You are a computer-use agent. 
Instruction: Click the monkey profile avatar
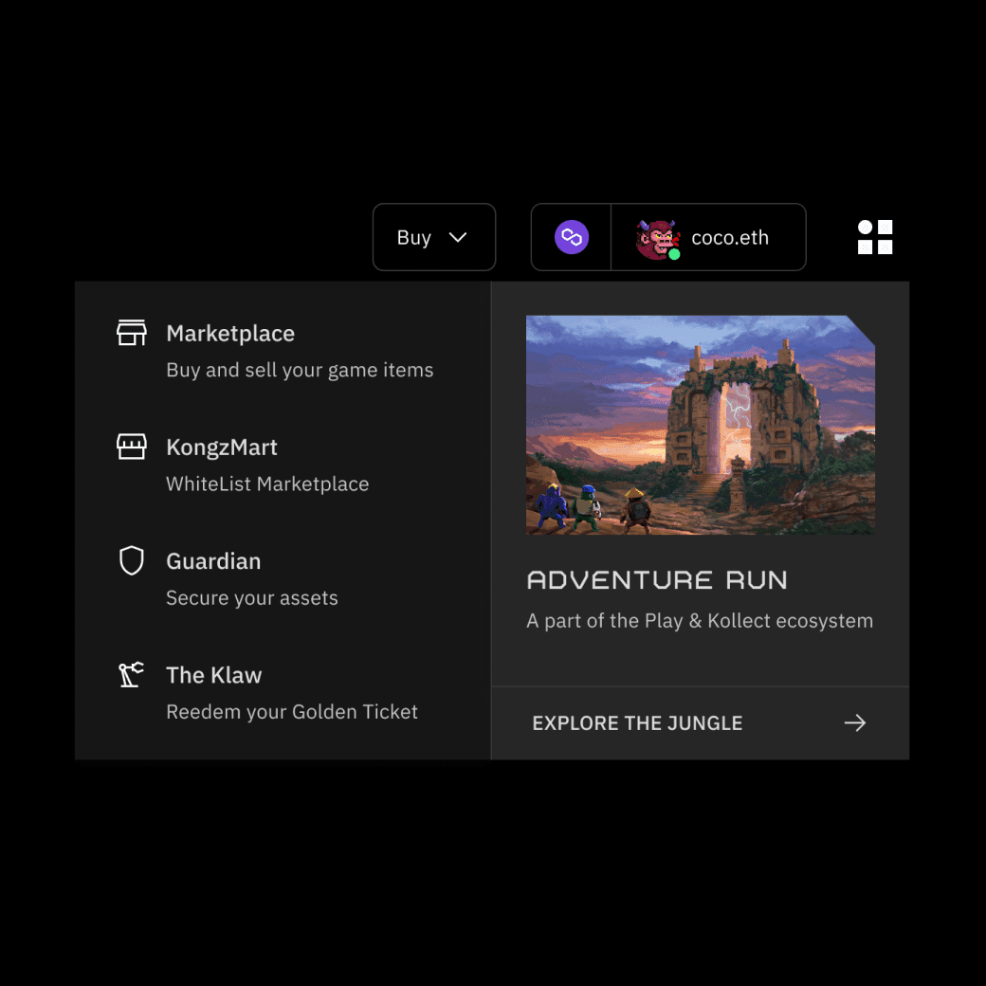pos(655,238)
